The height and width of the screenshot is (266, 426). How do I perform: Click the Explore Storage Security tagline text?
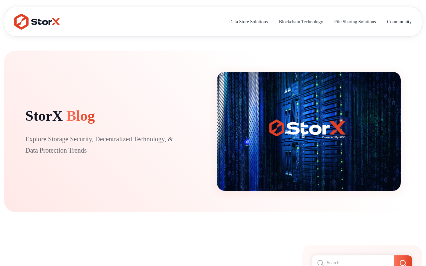(99, 145)
